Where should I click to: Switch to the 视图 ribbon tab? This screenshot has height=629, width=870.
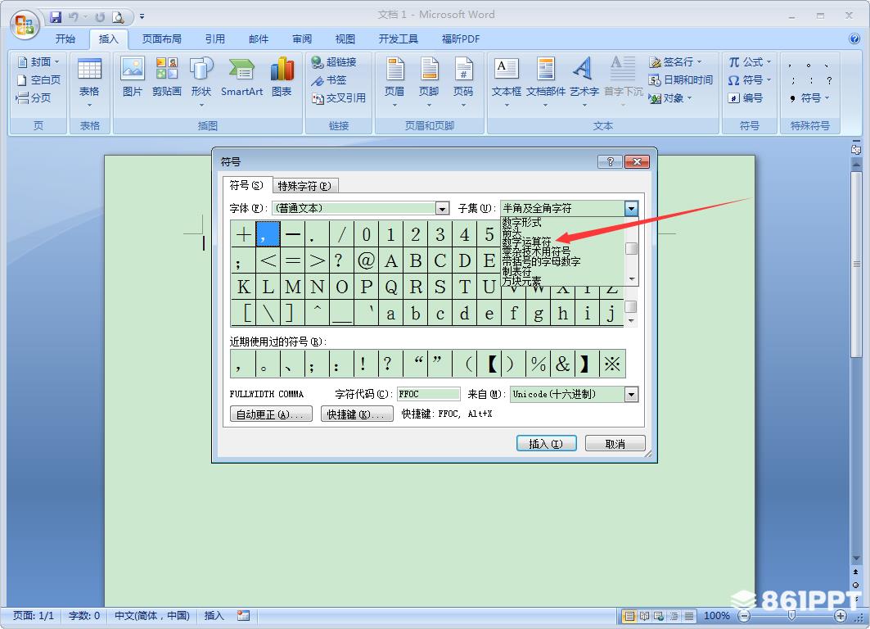[x=345, y=38]
